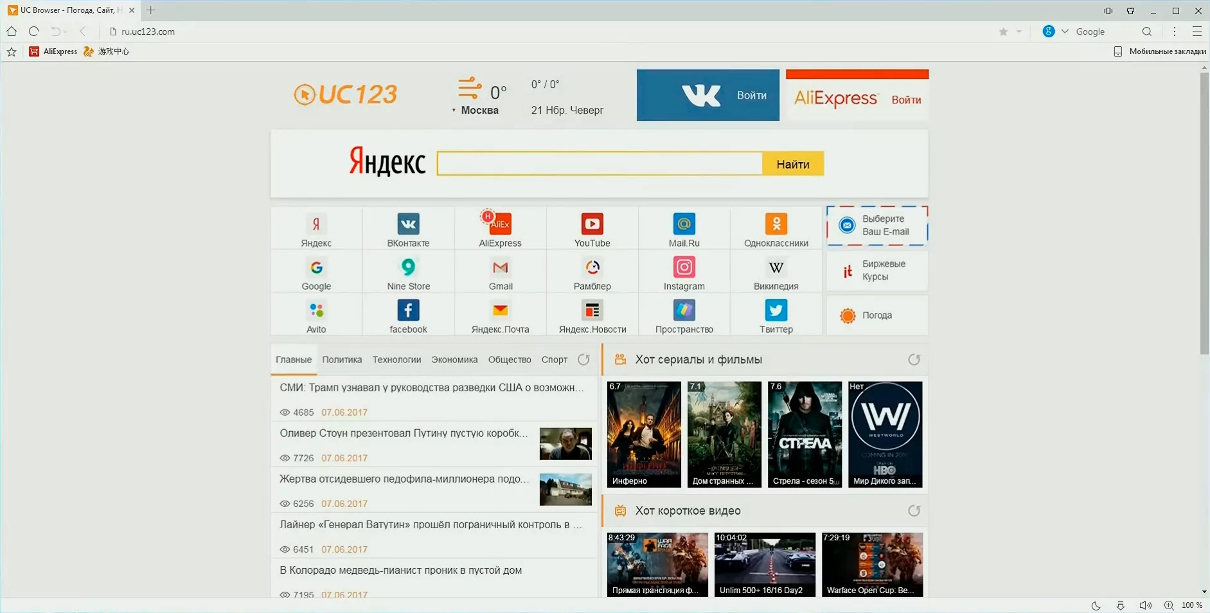Switch to the Спорт news tab
This screenshot has width=1210, height=613.
click(x=555, y=360)
